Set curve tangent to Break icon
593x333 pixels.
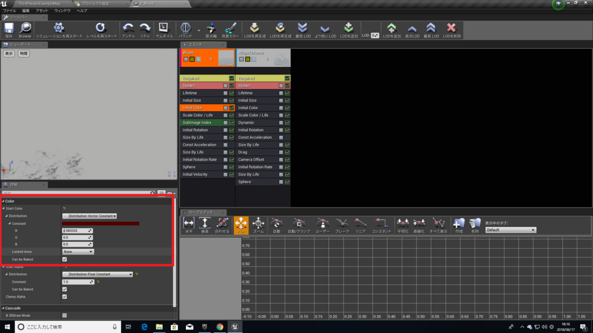(x=342, y=225)
